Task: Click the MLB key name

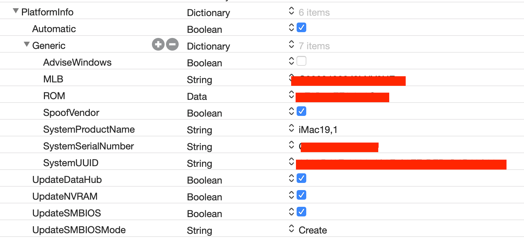Action: 53,79
